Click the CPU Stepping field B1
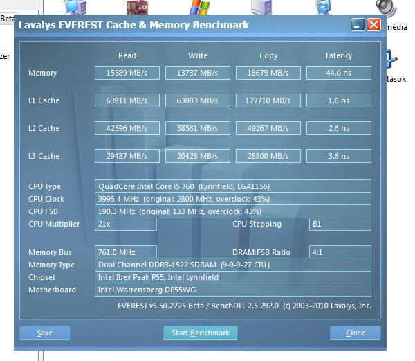 pos(340,224)
